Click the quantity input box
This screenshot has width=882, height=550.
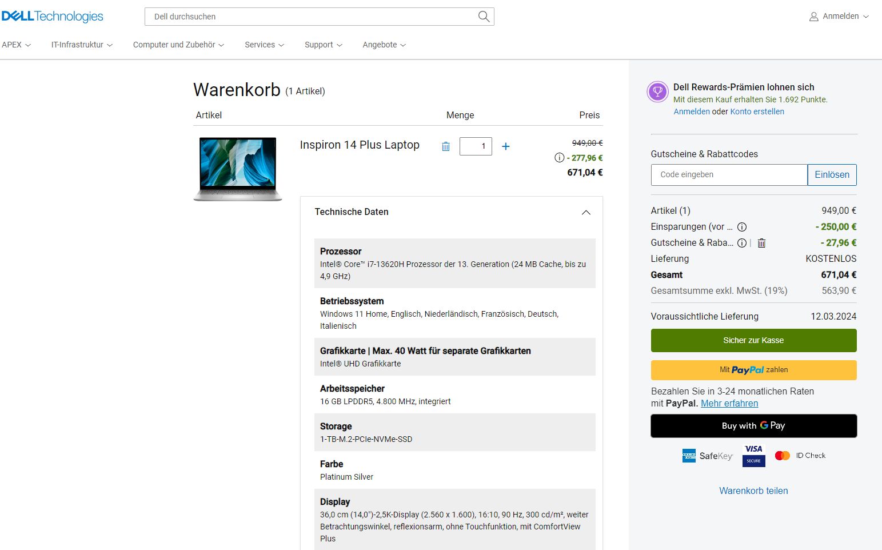[476, 146]
